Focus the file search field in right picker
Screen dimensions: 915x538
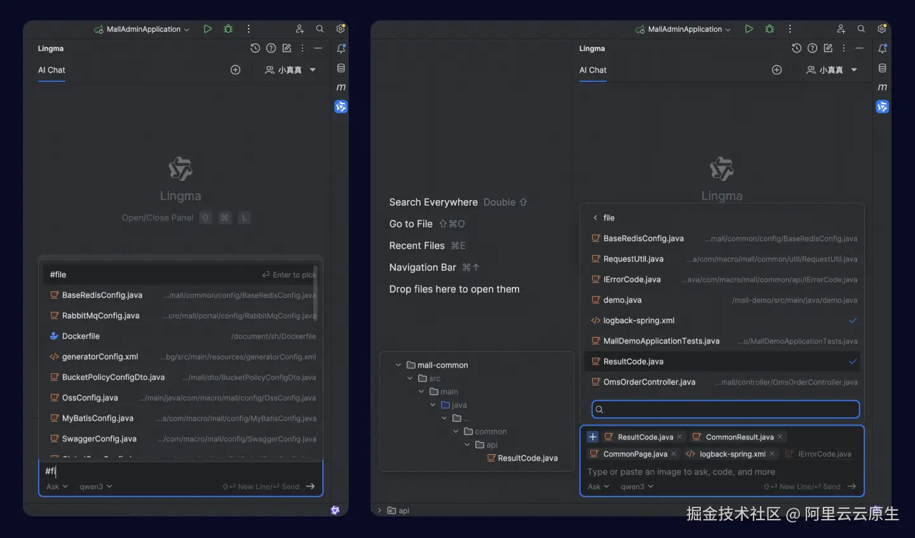tap(726, 409)
